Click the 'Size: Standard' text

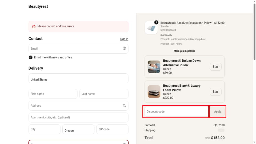click(168, 30)
